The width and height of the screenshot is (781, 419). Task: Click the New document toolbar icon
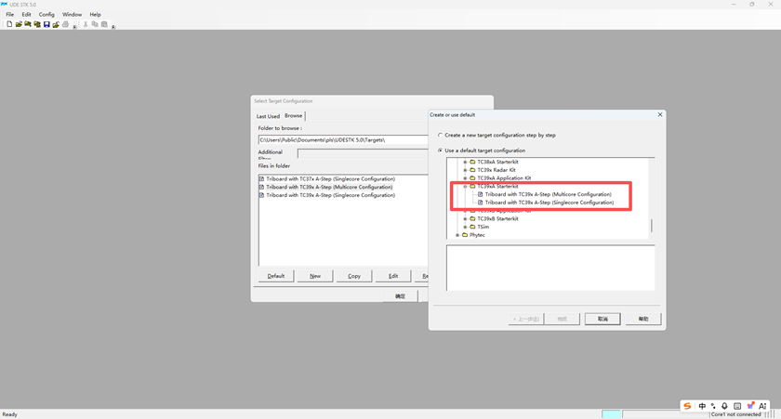click(x=9, y=24)
